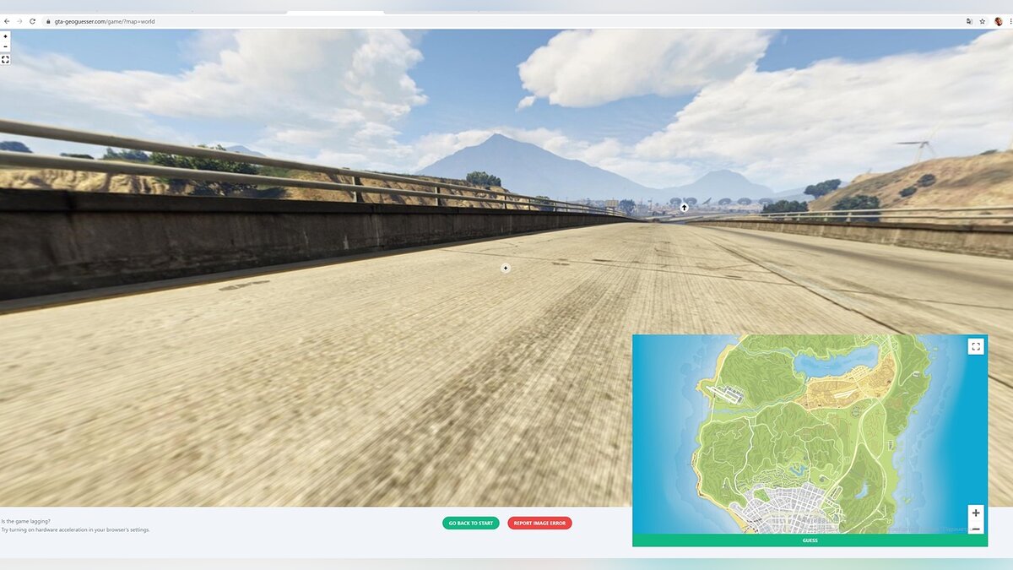Zoom in the panorama view

(5, 36)
